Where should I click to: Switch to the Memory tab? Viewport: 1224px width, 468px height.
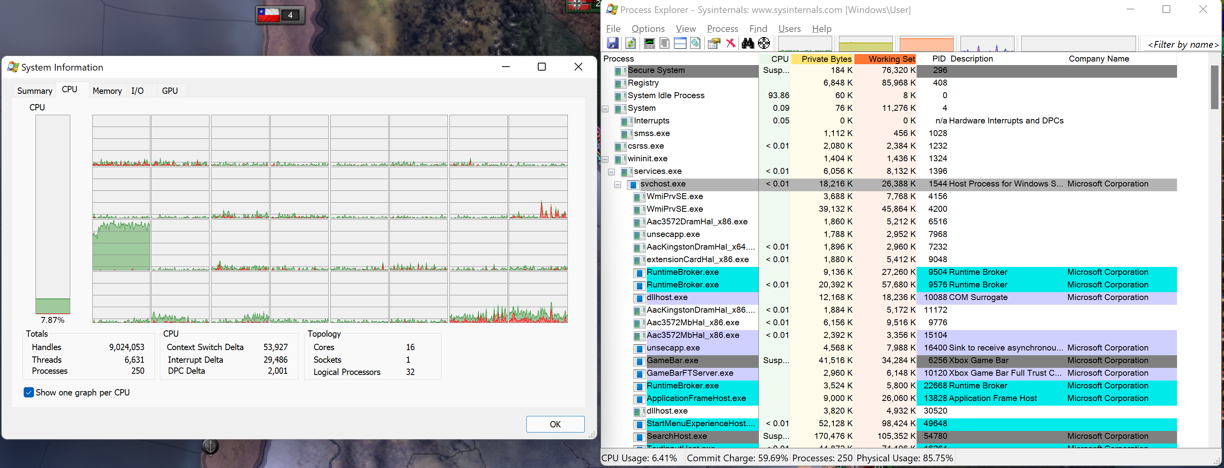(x=107, y=90)
